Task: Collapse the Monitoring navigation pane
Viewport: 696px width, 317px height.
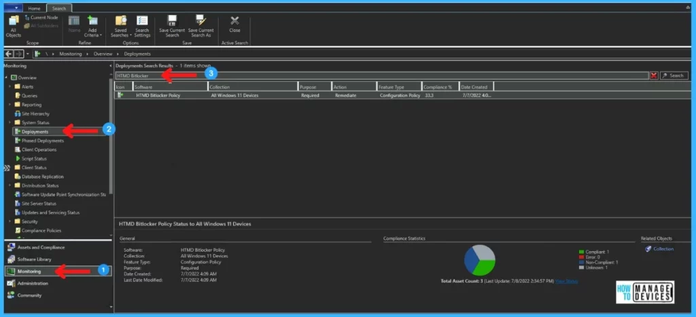Action: pos(111,66)
